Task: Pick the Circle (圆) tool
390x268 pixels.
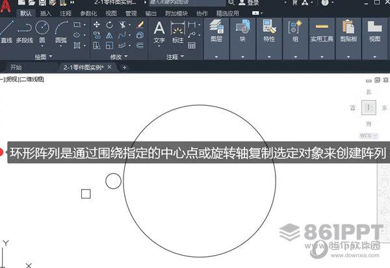Action: click(x=42, y=30)
